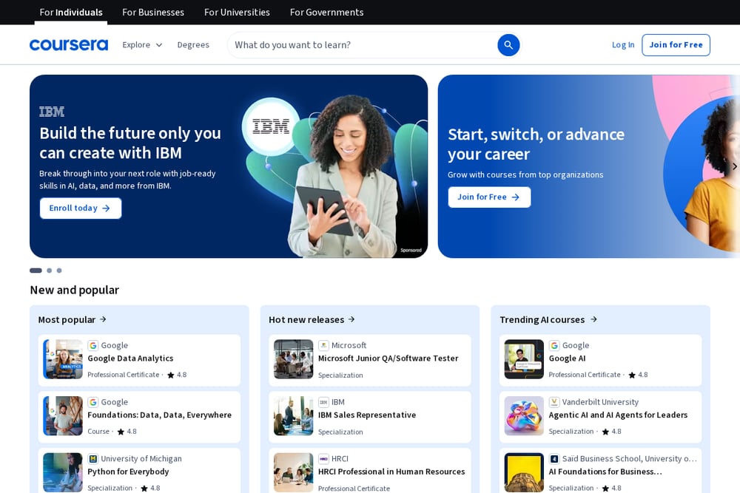Open the For Universities tab
The image size is (740, 493).
click(x=237, y=13)
